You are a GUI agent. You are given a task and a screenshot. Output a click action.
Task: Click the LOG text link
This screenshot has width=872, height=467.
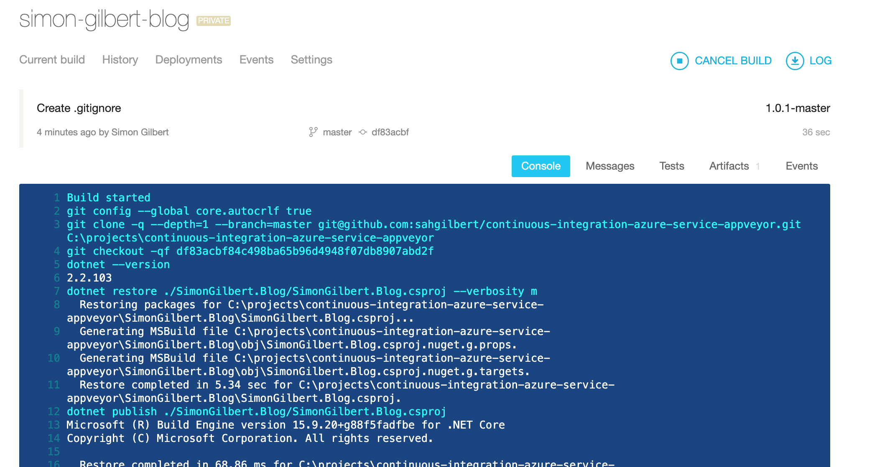pyautogui.click(x=820, y=61)
